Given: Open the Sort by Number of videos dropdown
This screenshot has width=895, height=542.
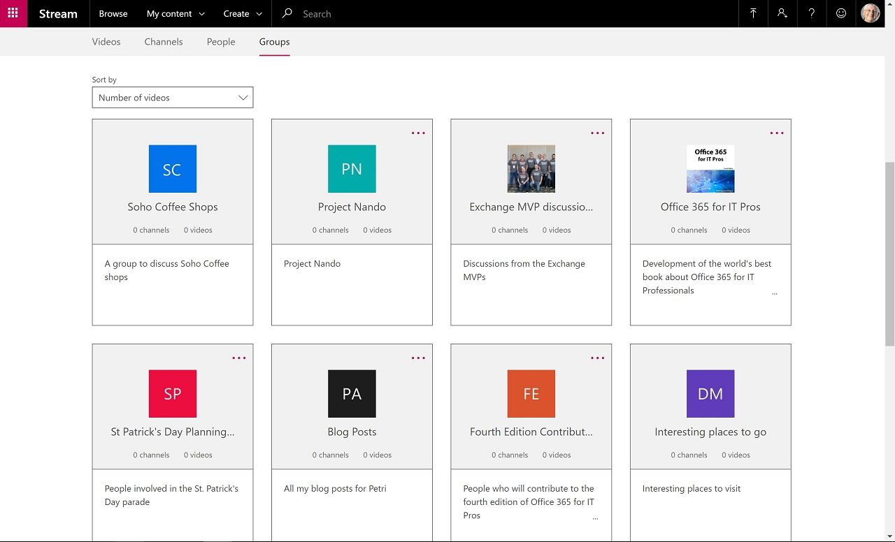Looking at the screenshot, I should pyautogui.click(x=173, y=98).
